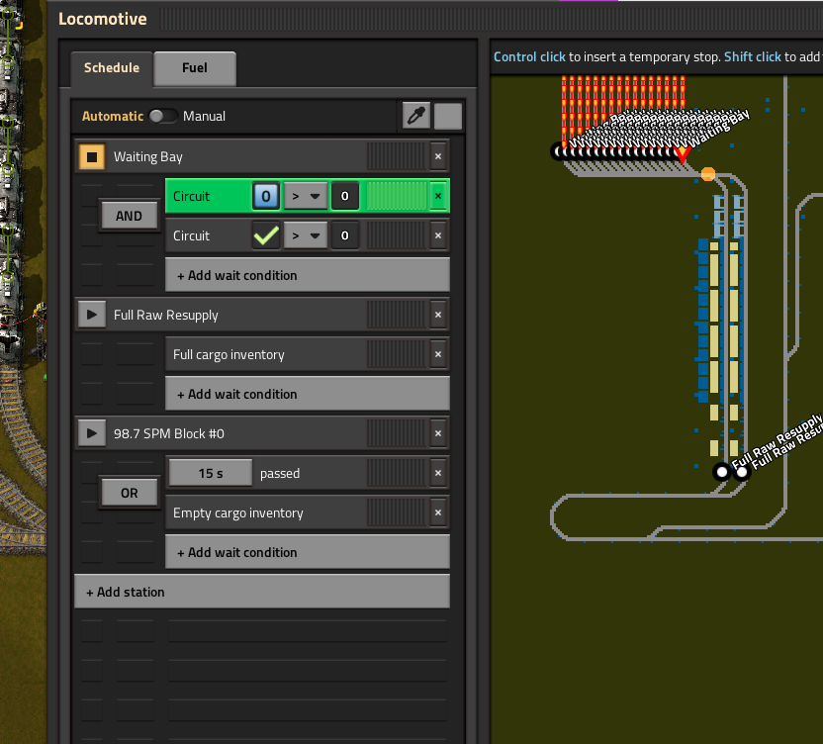
Task: Edit constant value 0 in checkmark Circuit condition
Action: point(345,235)
